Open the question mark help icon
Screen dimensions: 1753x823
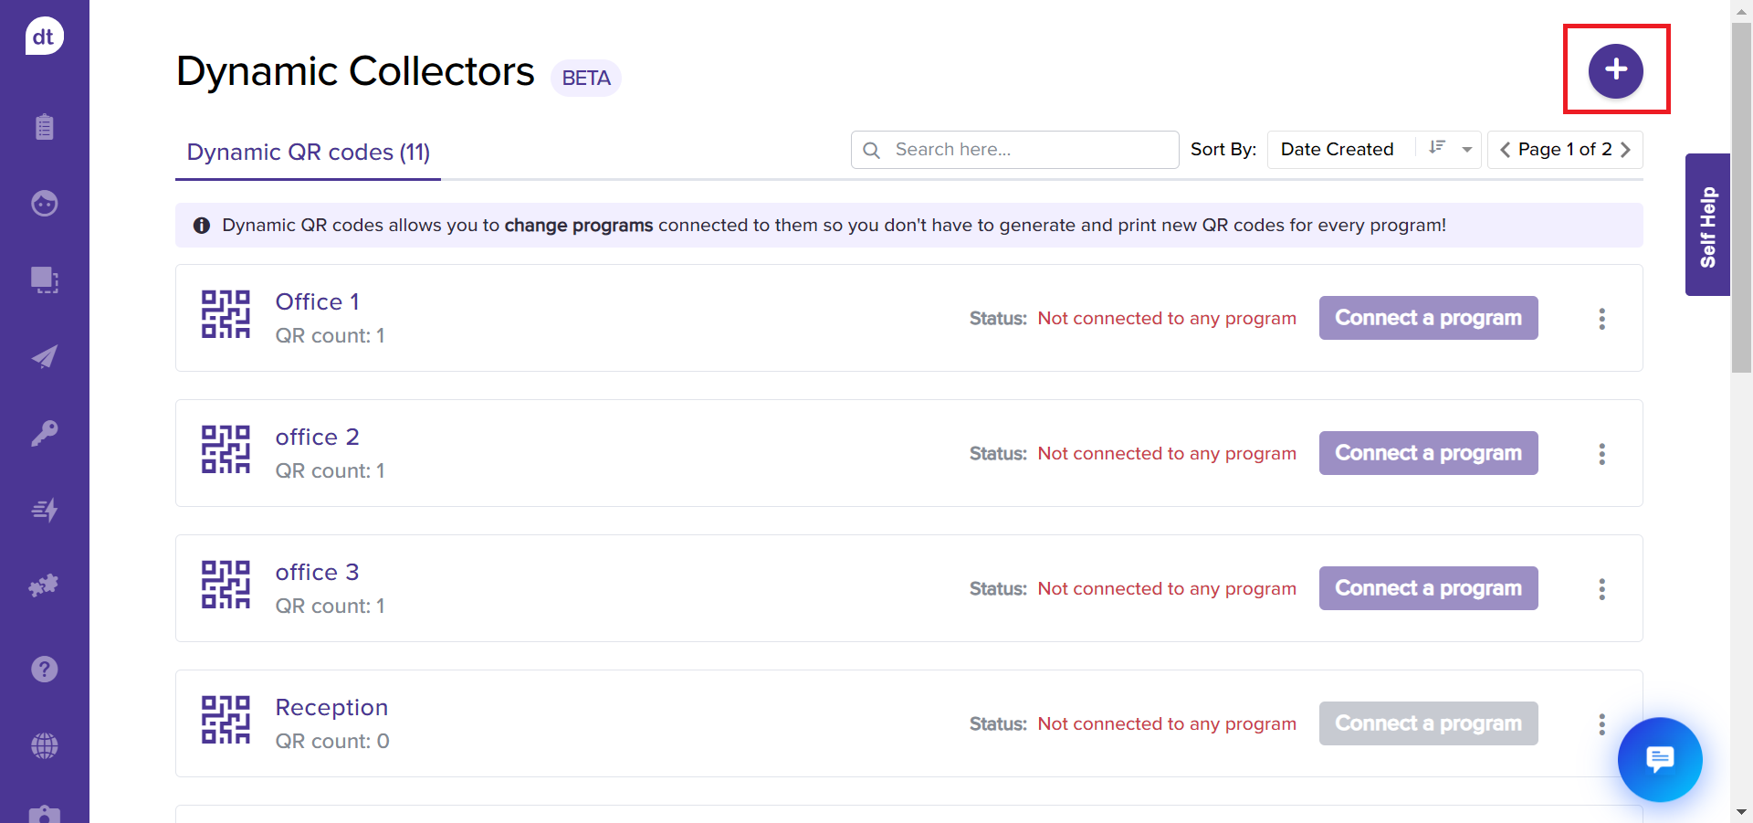coord(44,670)
